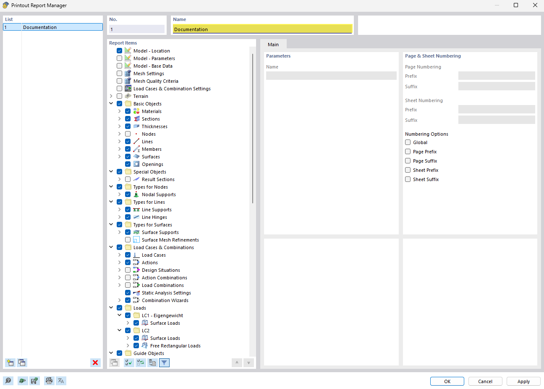Click the move down arrow button
Viewport: 544px width, 389px height.
tap(248, 363)
